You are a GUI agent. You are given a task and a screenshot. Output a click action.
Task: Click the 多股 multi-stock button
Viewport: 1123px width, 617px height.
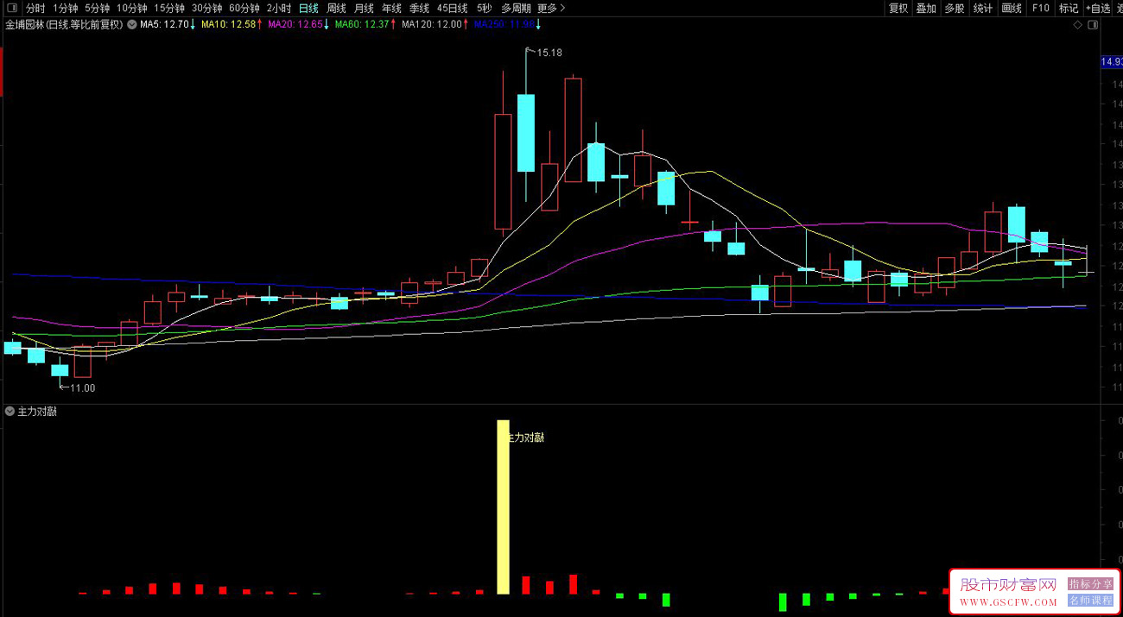[x=954, y=8]
